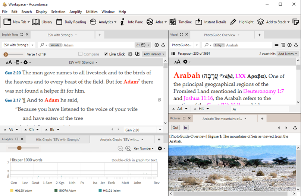Open the Info Pane

point(131,22)
